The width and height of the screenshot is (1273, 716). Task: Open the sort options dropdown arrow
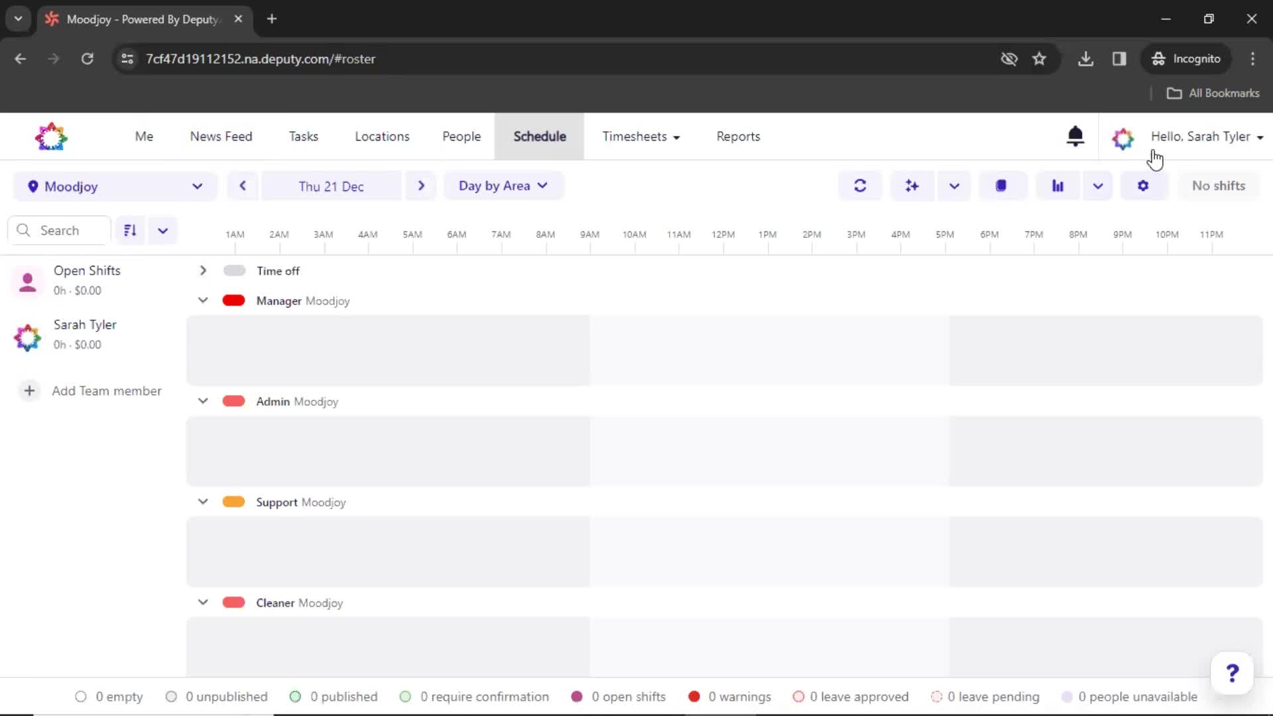tap(162, 230)
